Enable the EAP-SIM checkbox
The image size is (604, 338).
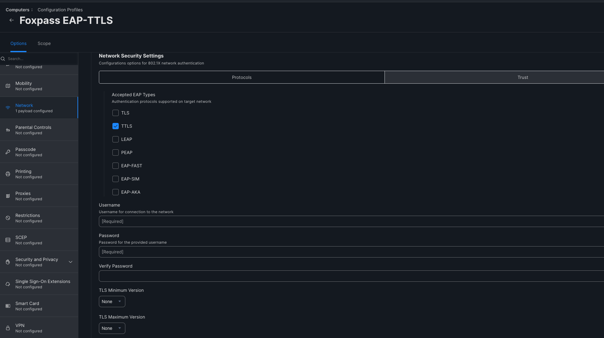click(x=116, y=179)
